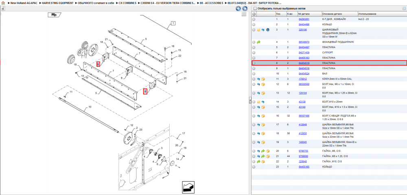Click blue arrow icon for part 86508568

pos(258,84)
